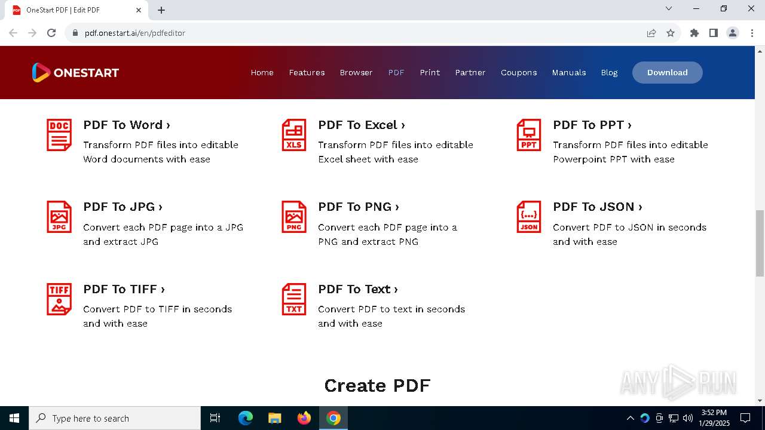Open the Blog nav item
Image resolution: width=765 pixels, height=430 pixels.
[609, 72]
